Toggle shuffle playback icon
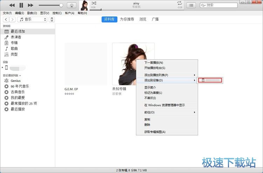Viewport: 263px width, 173px height. tap(94, 3)
